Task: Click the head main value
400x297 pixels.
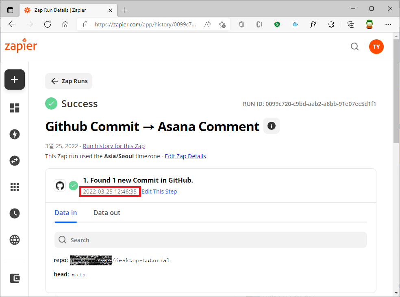Action: pos(78,275)
